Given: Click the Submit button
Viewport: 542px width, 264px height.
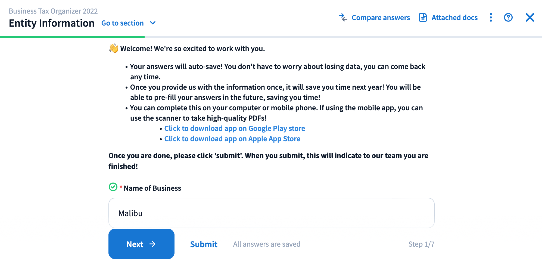Looking at the screenshot, I should (x=204, y=244).
